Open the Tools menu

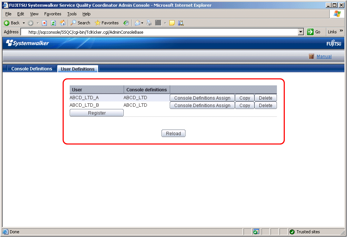72,14
